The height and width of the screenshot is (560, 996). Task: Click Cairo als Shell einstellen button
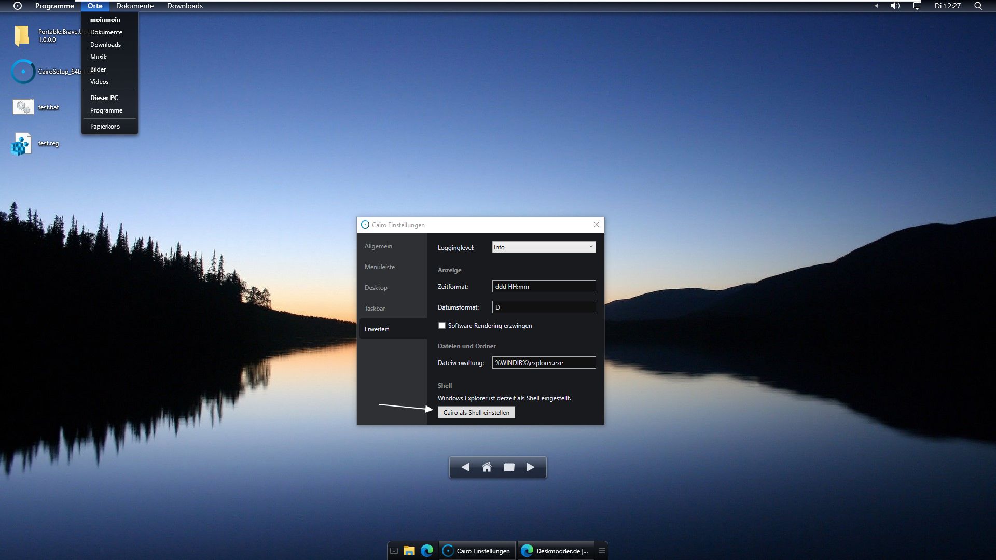(476, 413)
